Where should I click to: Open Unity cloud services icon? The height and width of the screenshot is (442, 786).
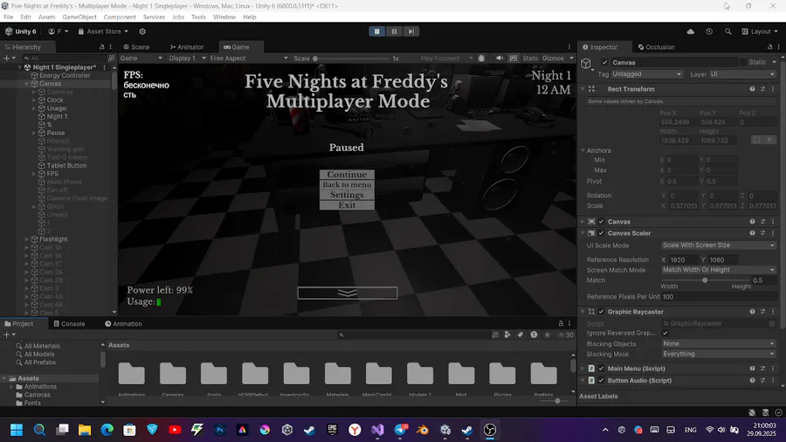[691, 31]
